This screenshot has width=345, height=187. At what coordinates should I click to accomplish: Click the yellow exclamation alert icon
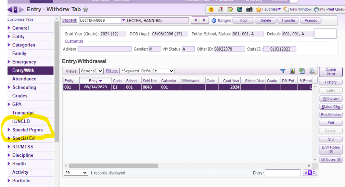[211, 10]
